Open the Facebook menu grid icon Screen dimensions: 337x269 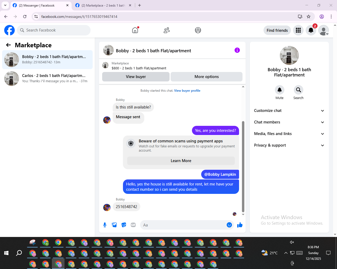(x=298, y=30)
